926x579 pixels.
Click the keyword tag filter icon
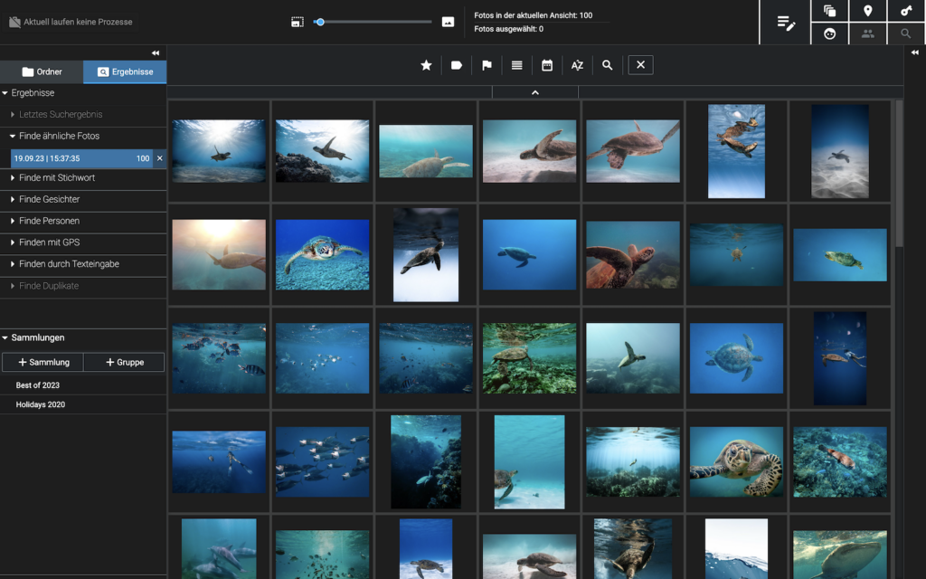457,65
